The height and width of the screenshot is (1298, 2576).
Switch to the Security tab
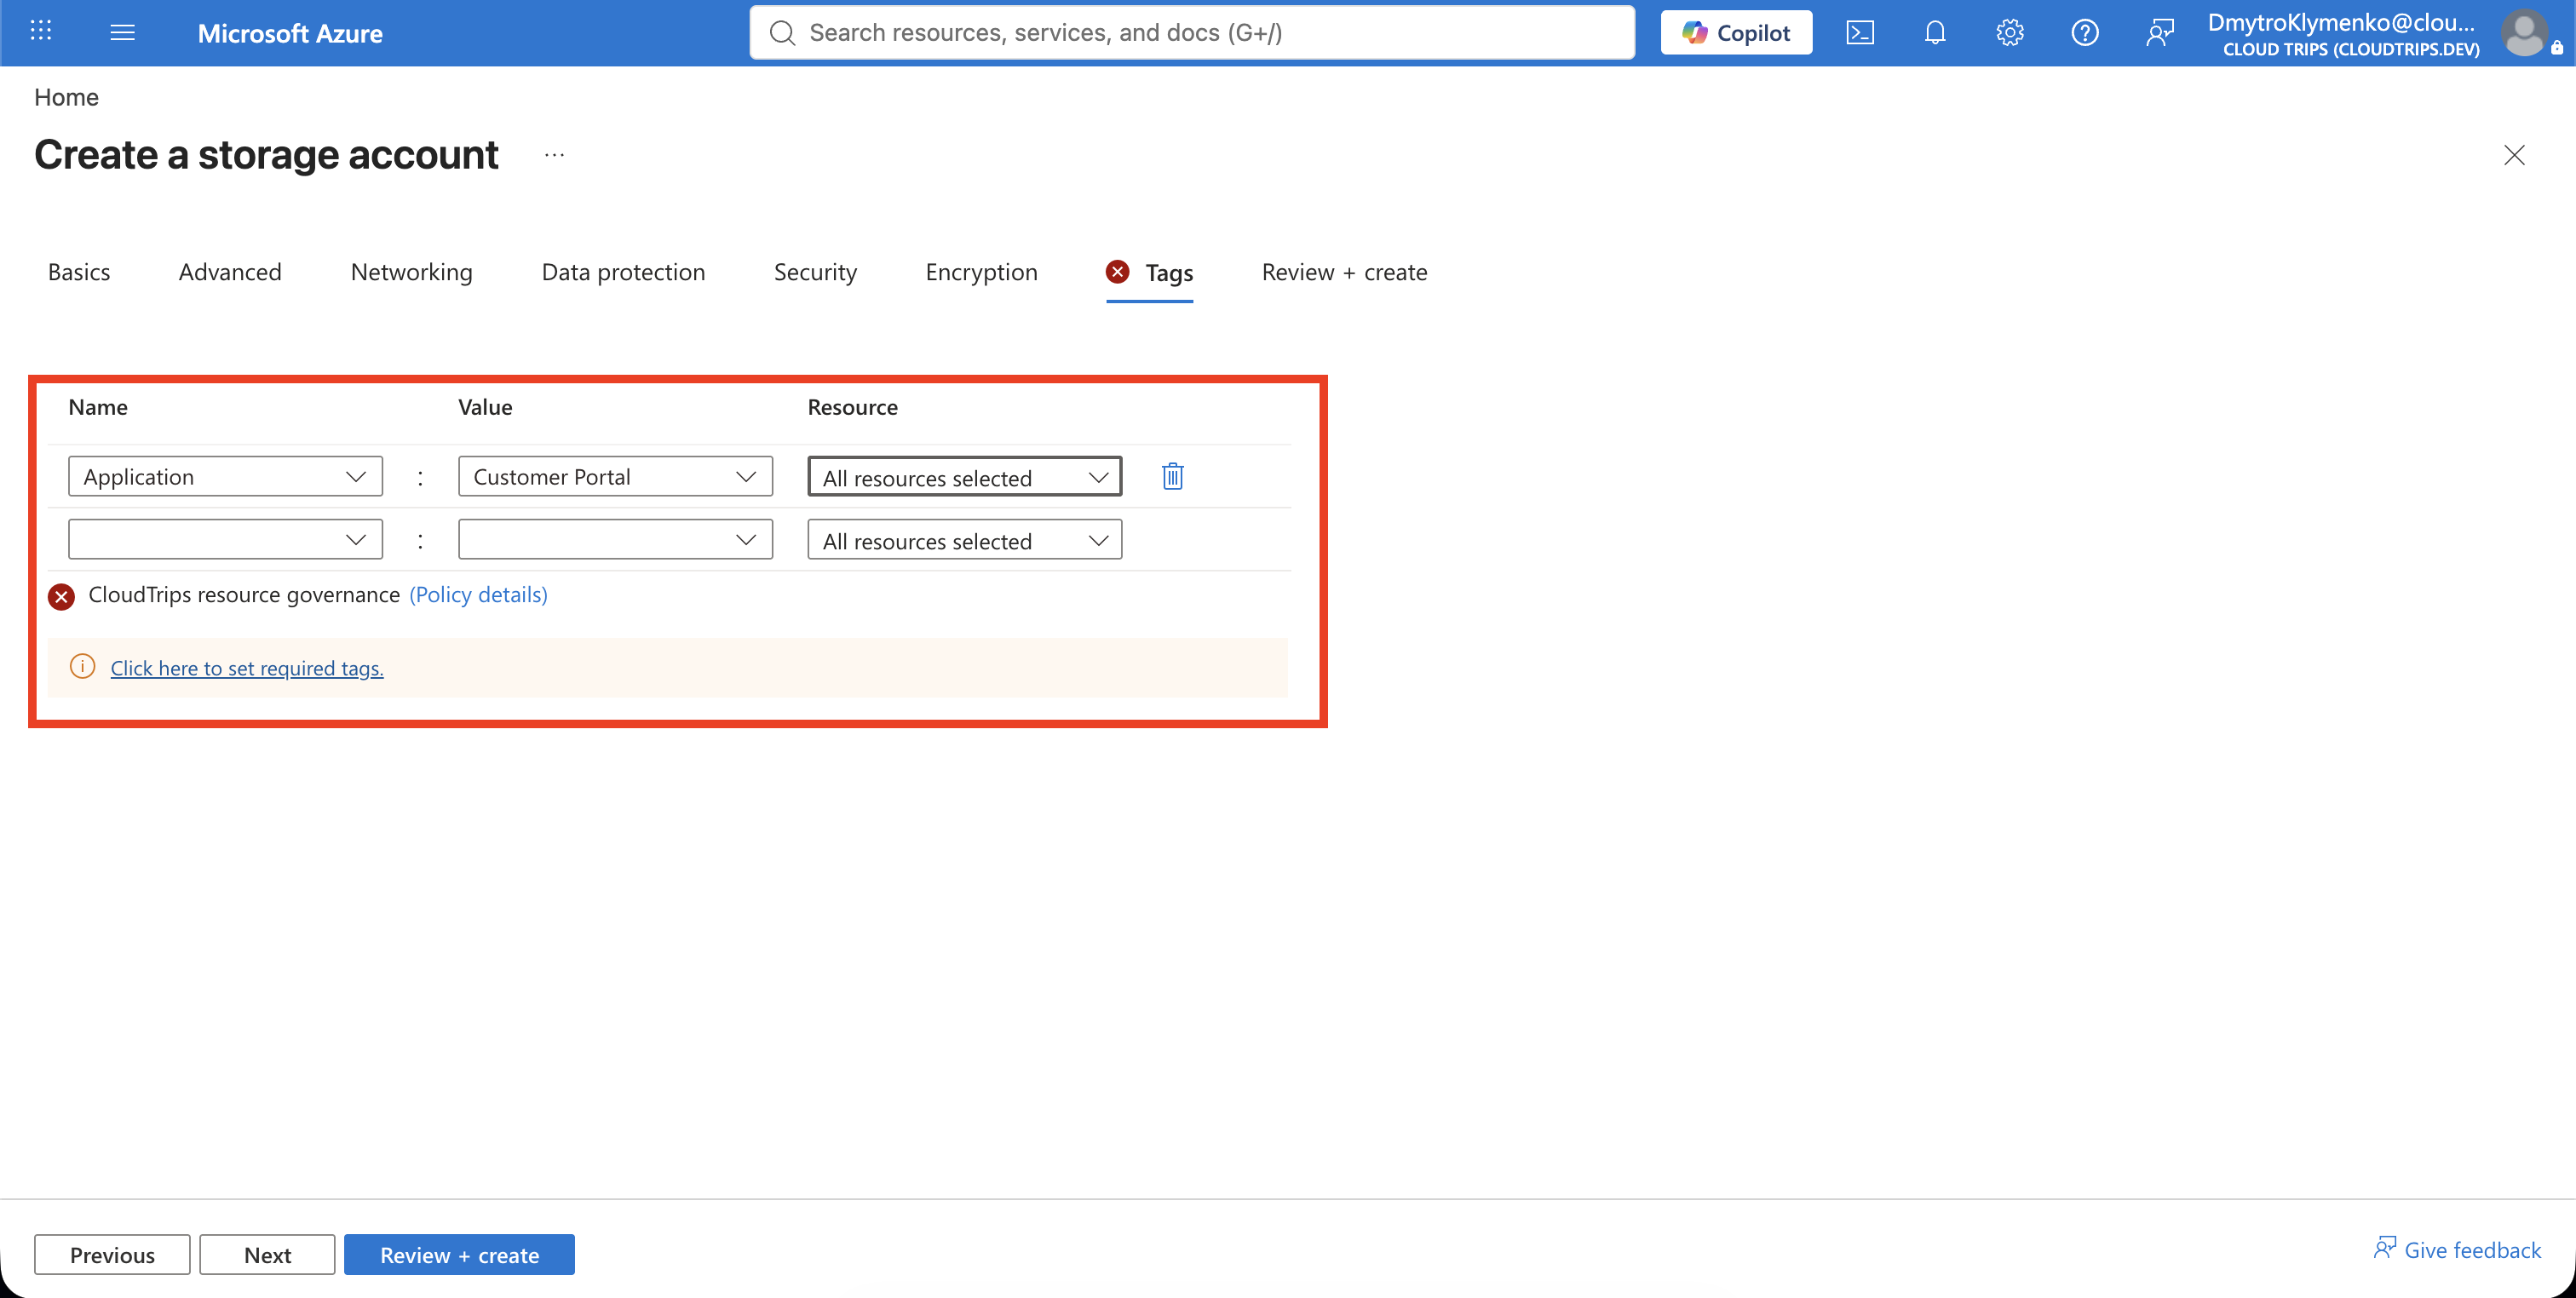815,272
